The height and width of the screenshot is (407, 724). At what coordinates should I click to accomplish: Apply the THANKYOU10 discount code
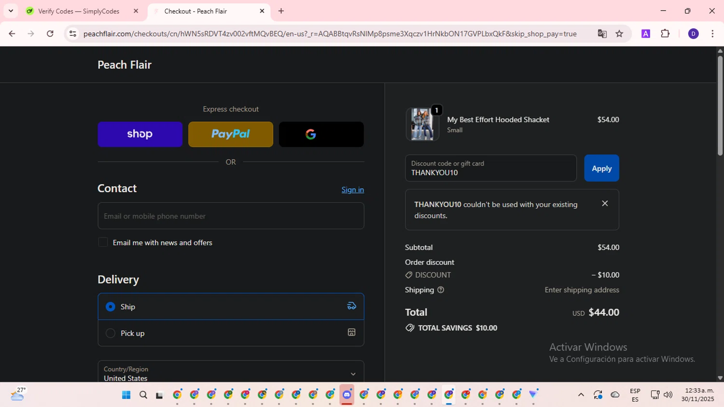[602, 168]
